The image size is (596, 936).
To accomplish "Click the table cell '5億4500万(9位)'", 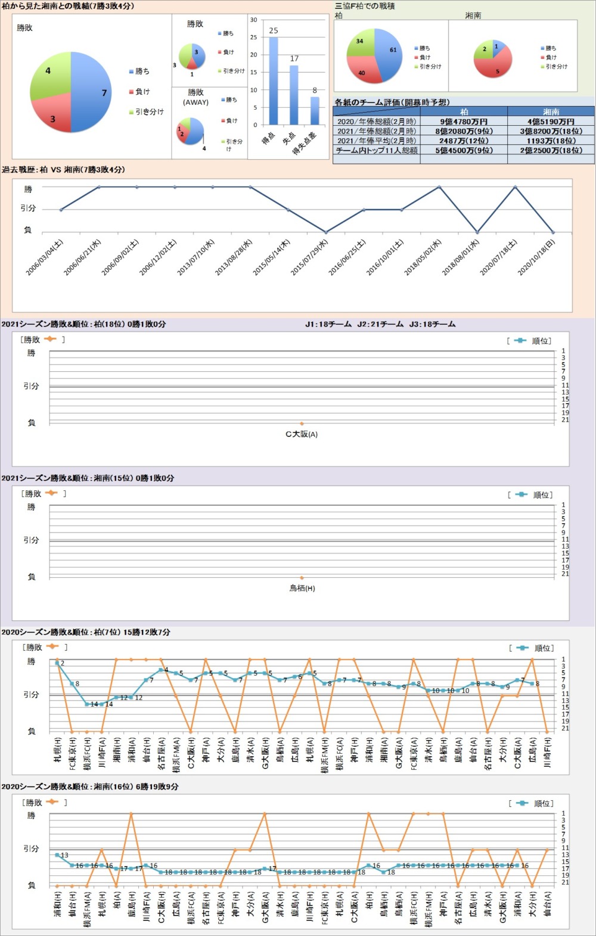I will (x=464, y=150).
